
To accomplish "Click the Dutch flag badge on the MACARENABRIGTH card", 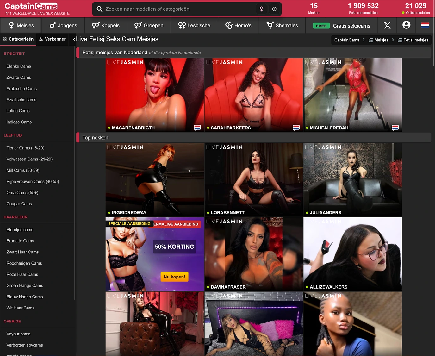I will [197, 128].
